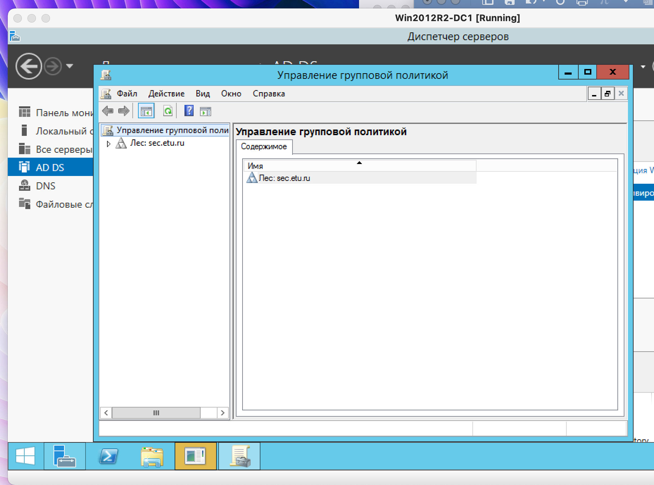Open File Explorer from the taskbar
Image resolution: width=654 pixels, height=485 pixels.
pyautogui.click(x=152, y=456)
